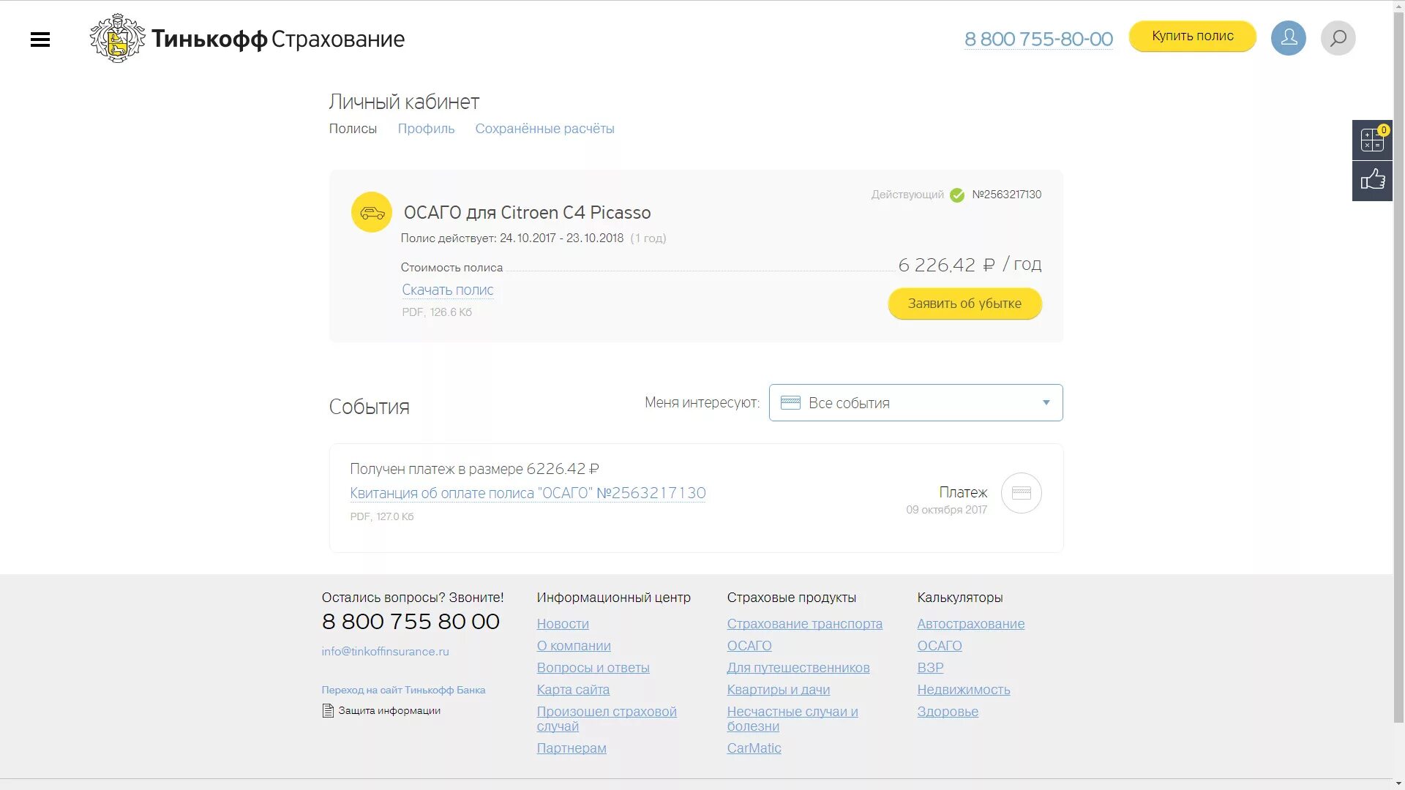This screenshot has height=790, width=1405.
Task: Open the Сохранённые расчёты tab
Action: (544, 129)
